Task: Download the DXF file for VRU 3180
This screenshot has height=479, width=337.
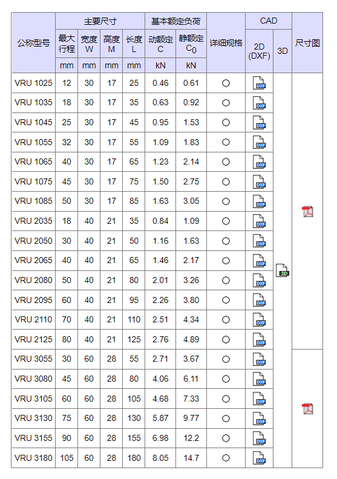Action: (x=259, y=458)
